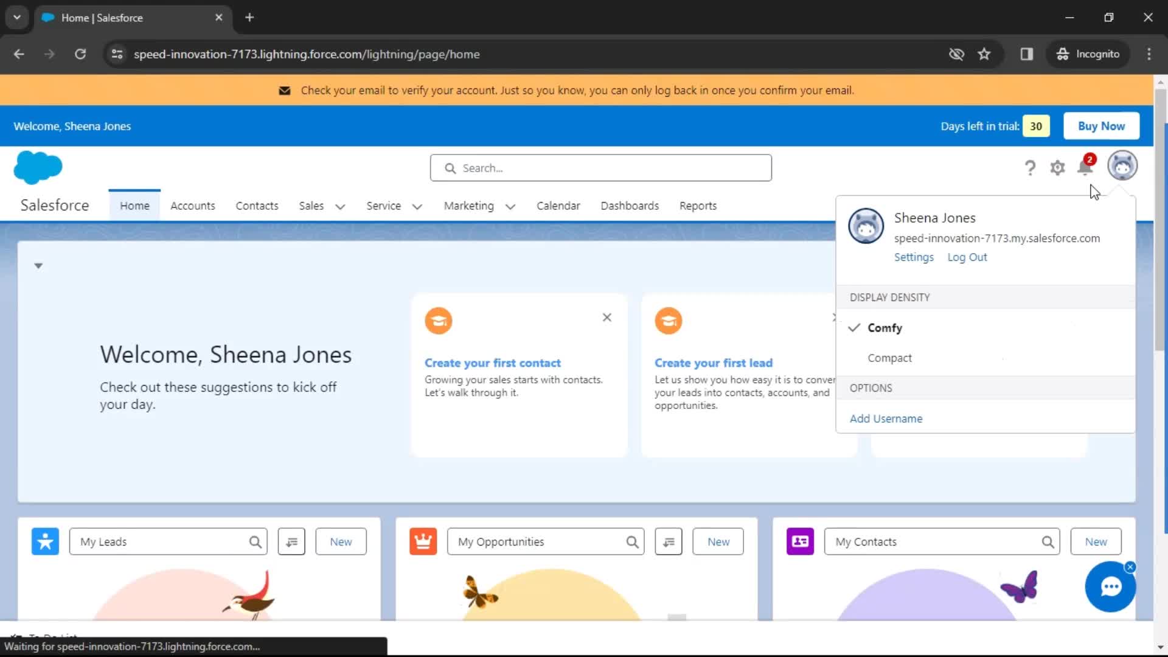
Task: Click New button in My Contacts
Action: 1096,541
